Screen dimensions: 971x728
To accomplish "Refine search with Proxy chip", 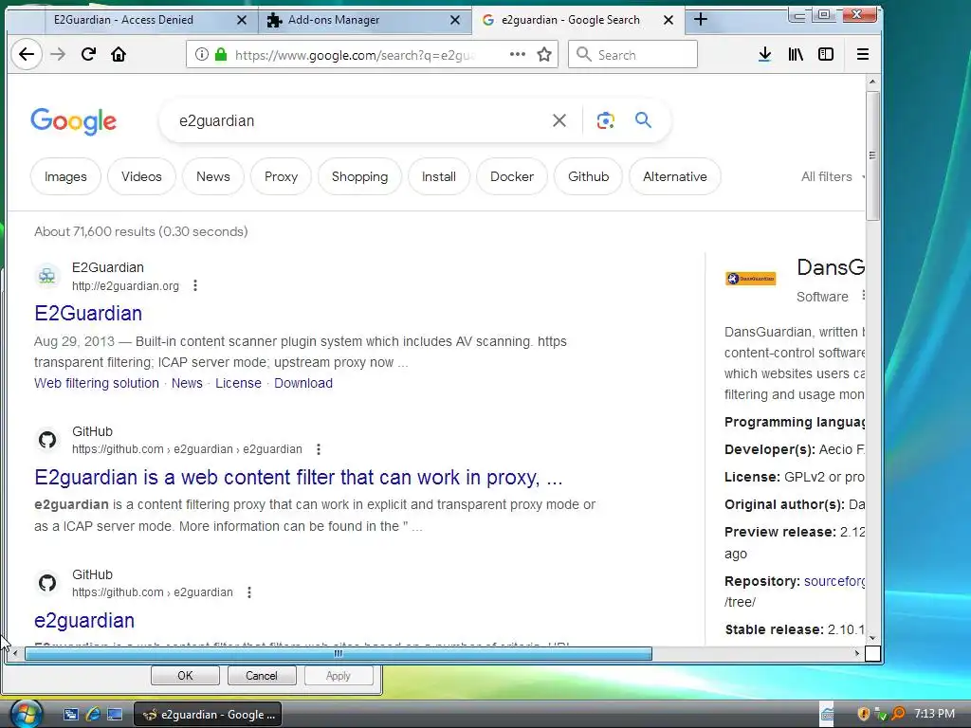I will pos(281,176).
